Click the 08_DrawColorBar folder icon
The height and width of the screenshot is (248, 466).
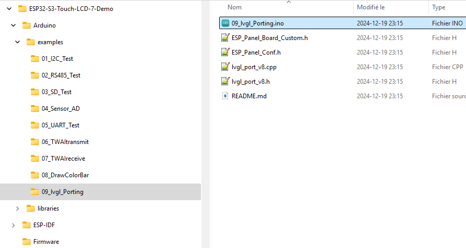click(x=35, y=175)
